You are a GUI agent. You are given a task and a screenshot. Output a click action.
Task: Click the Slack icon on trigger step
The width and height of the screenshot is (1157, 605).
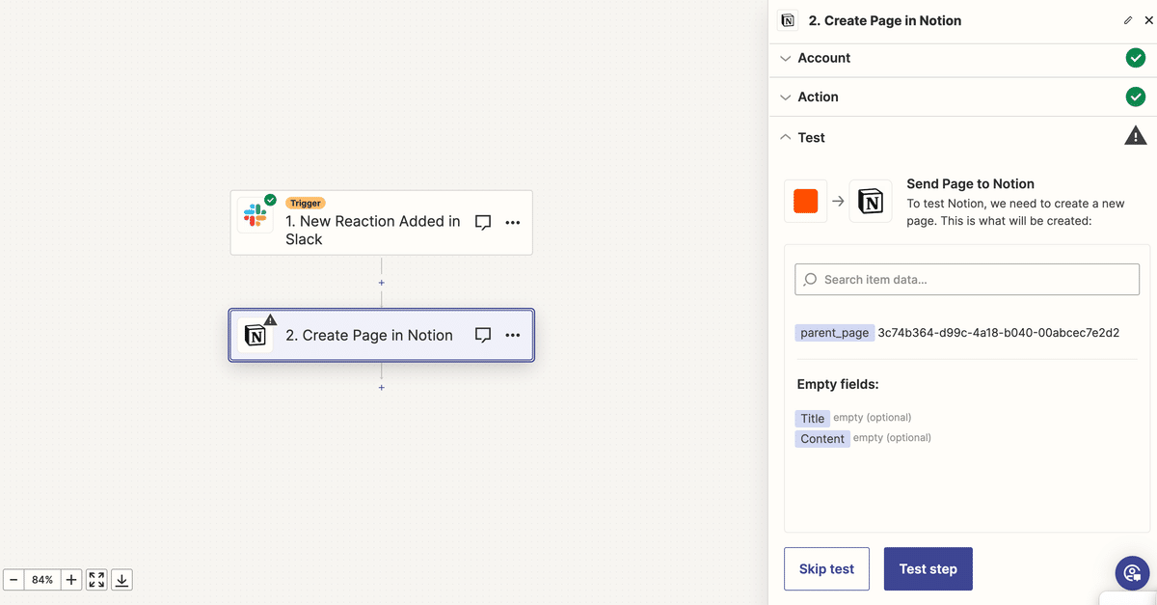pyautogui.click(x=256, y=215)
